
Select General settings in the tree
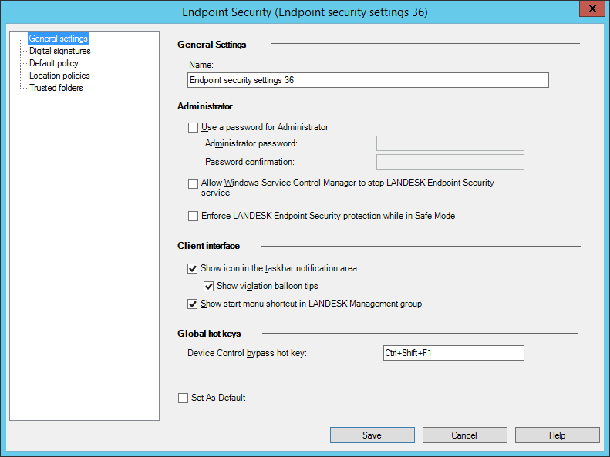[58, 39]
